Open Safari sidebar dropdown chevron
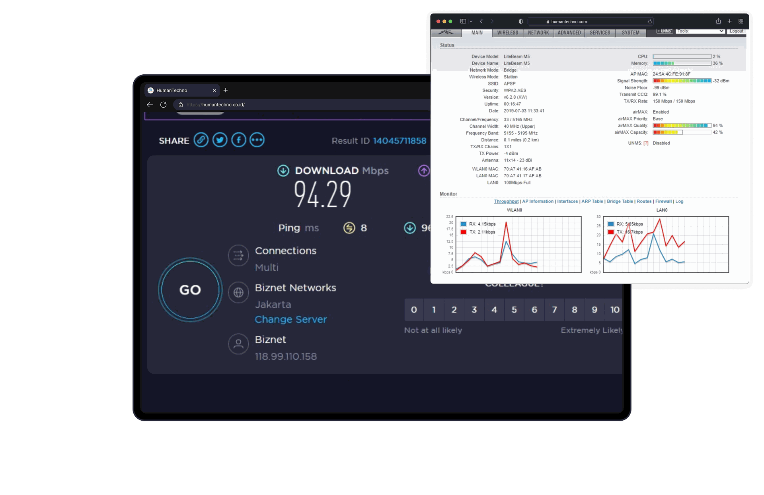The width and height of the screenshot is (764, 495). [x=471, y=21]
